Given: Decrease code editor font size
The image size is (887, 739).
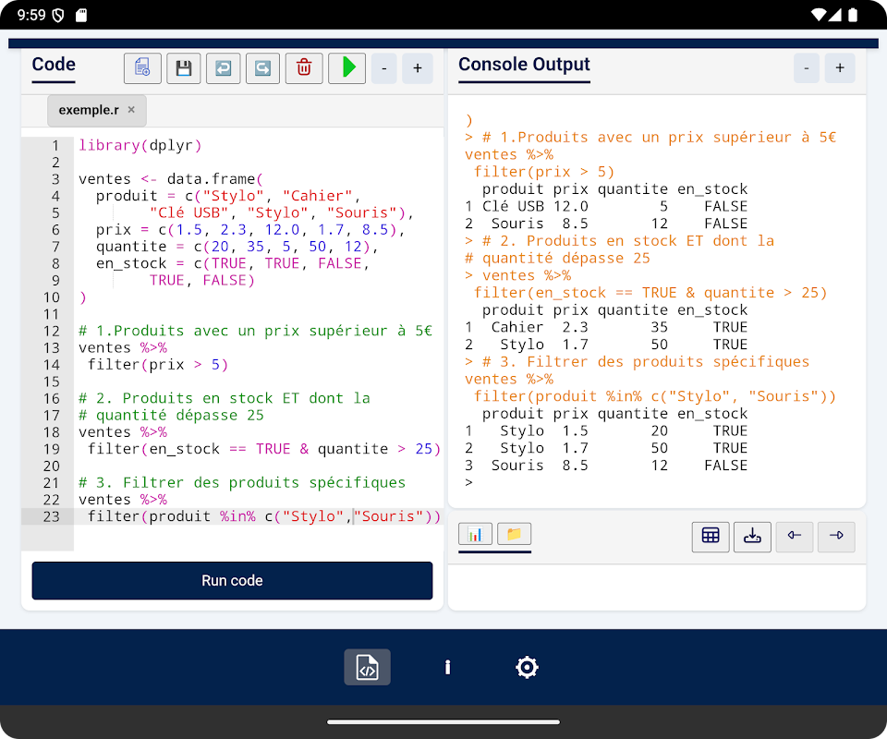Looking at the screenshot, I should click(x=384, y=68).
